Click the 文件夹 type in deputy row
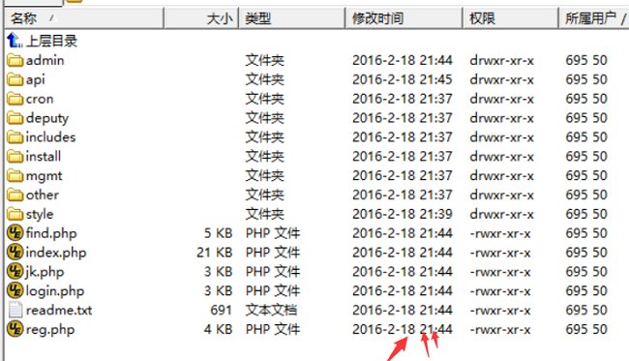629x361 pixels. pyautogui.click(x=265, y=118)
